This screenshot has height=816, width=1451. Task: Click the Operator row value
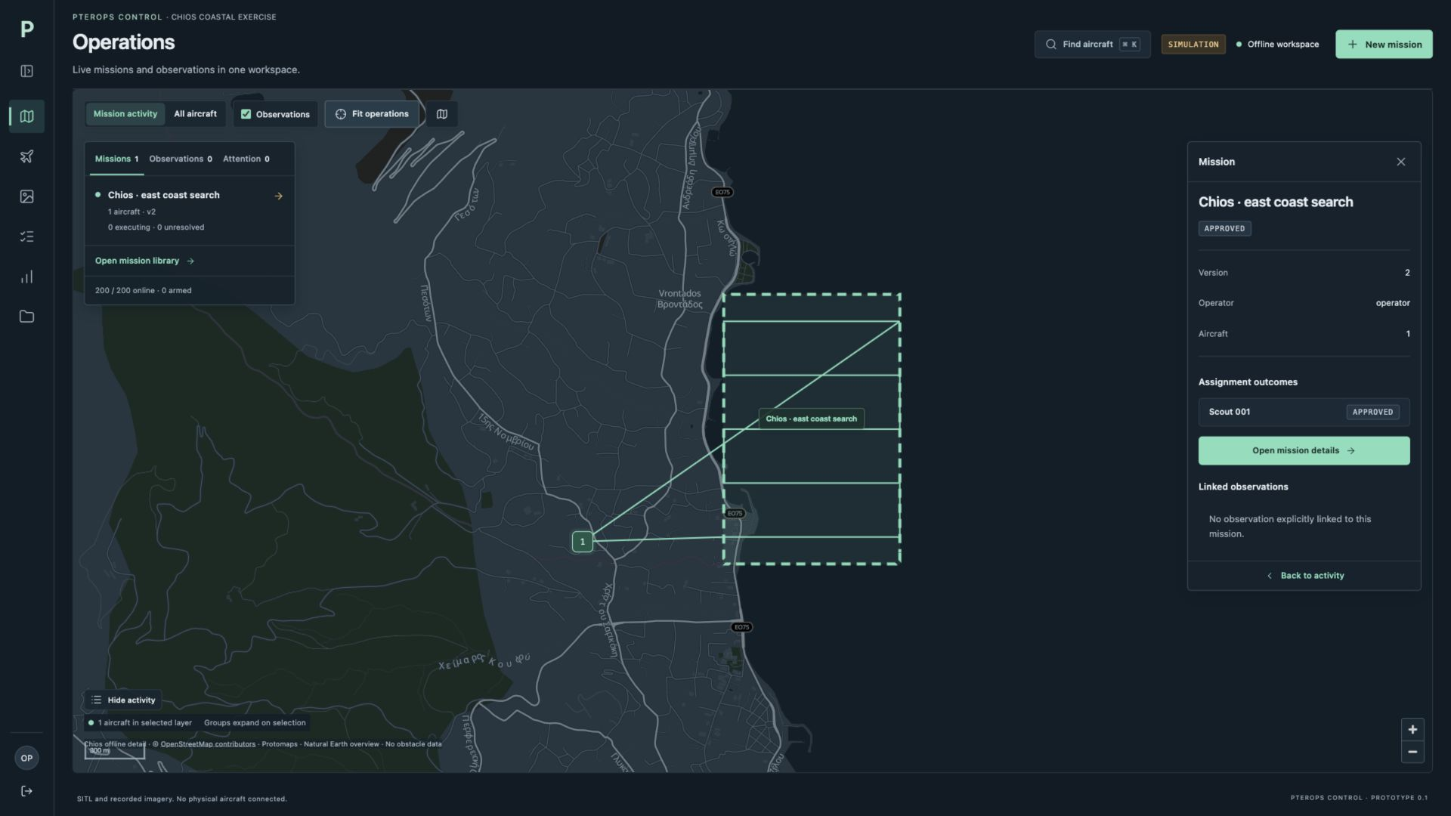(x=1393, y=303)
